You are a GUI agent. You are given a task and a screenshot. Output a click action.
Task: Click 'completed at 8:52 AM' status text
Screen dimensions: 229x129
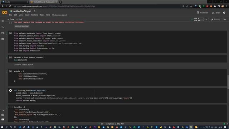(114, 124)
